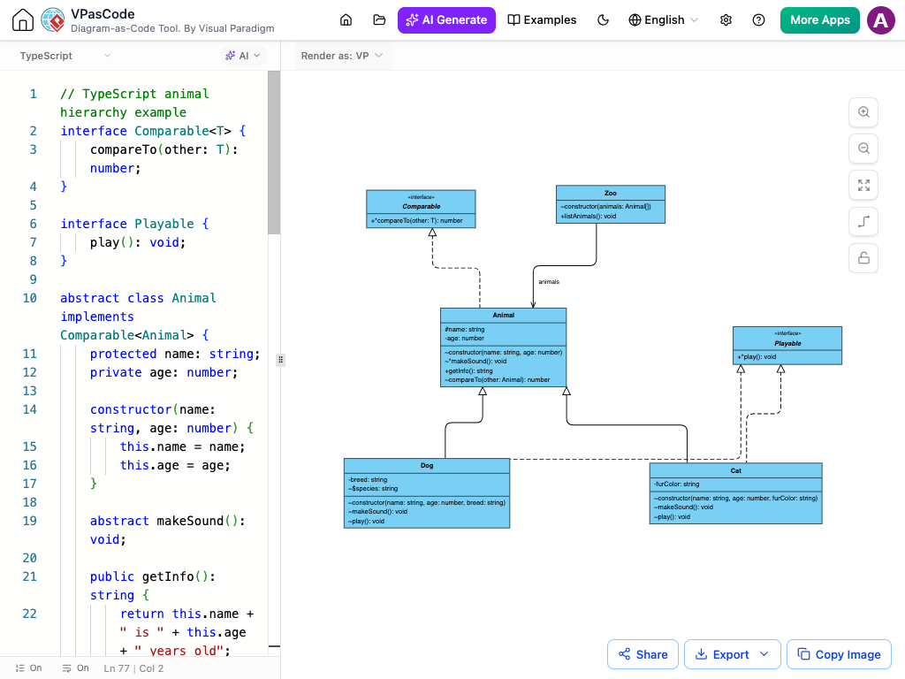Click code 'this.age = age;'
This screenshot has width=905, height=679.
pos(175,465)
